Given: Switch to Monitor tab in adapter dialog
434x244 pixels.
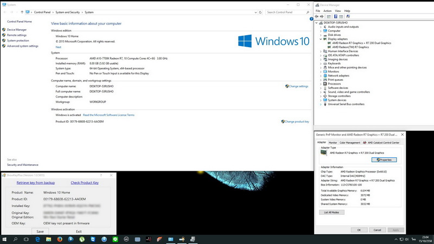Looking at the screenshot, I should tap(333, 143).
